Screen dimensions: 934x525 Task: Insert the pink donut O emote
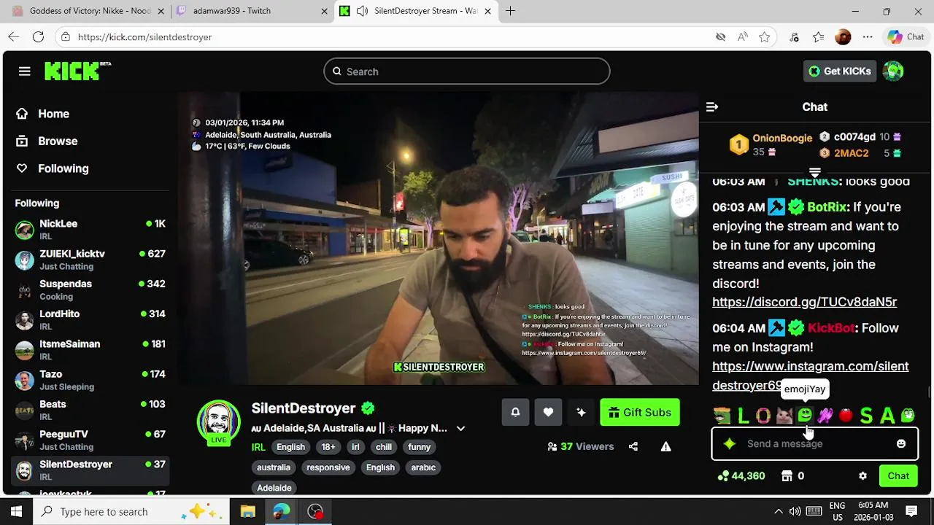(763, 416)
